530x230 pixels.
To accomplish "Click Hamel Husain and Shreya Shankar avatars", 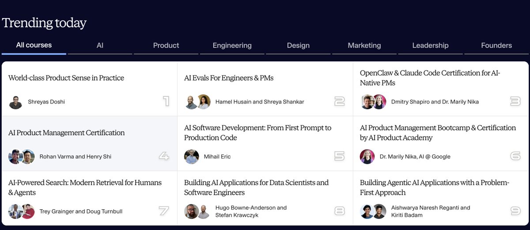I will 197,102.
